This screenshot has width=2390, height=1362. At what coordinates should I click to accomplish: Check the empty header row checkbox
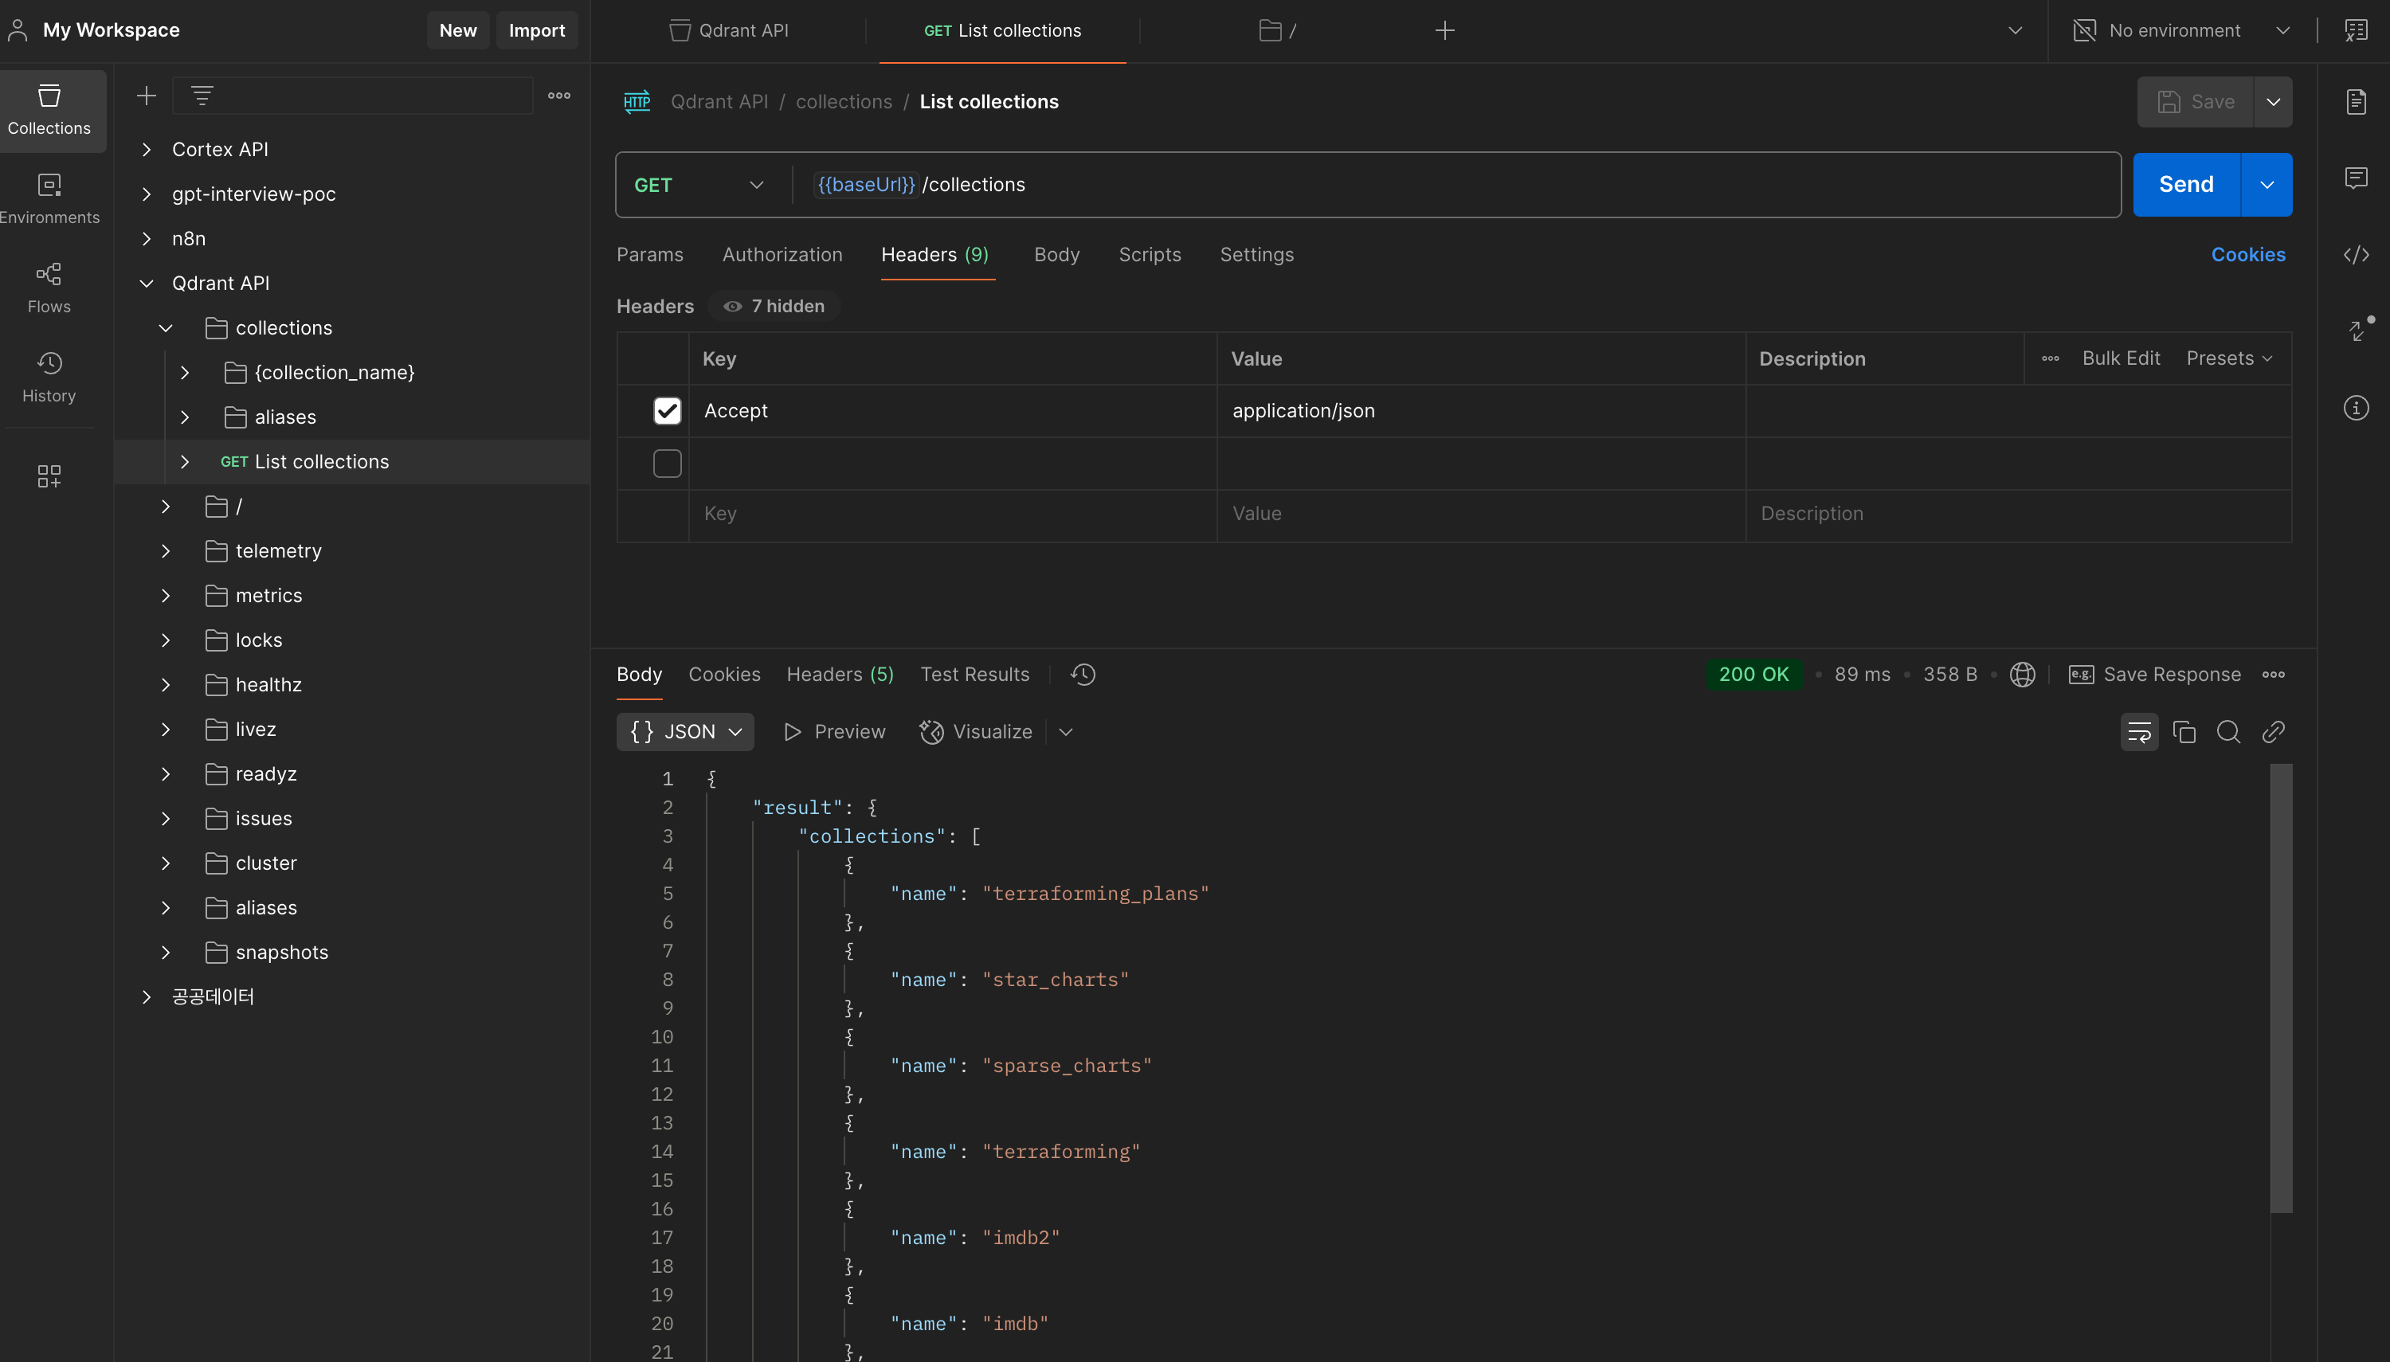(667, 463)
